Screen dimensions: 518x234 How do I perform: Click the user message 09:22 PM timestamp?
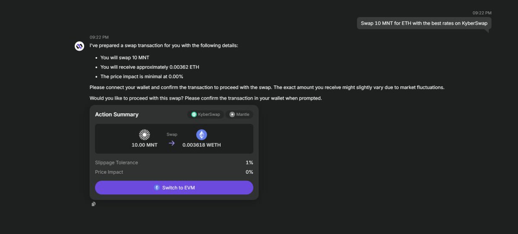482,13
